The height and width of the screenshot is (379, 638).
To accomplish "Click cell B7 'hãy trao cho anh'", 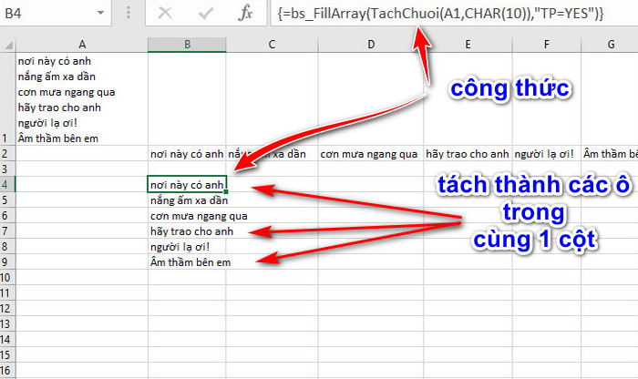I will (187, 230).
